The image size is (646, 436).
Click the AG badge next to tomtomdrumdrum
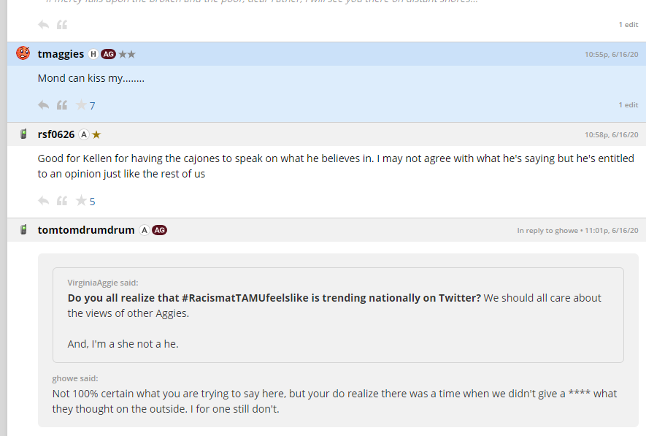[x=159, y=230]
